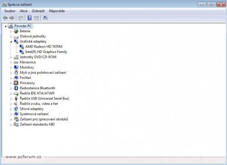Click the Řadiče USB connector icon
The width and height of the screenshot is (227, 165).
16,98
